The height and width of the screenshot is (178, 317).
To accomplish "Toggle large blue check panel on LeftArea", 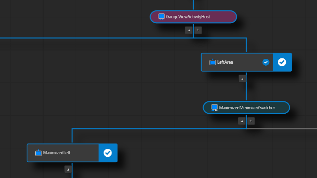I will click(282, 62).
